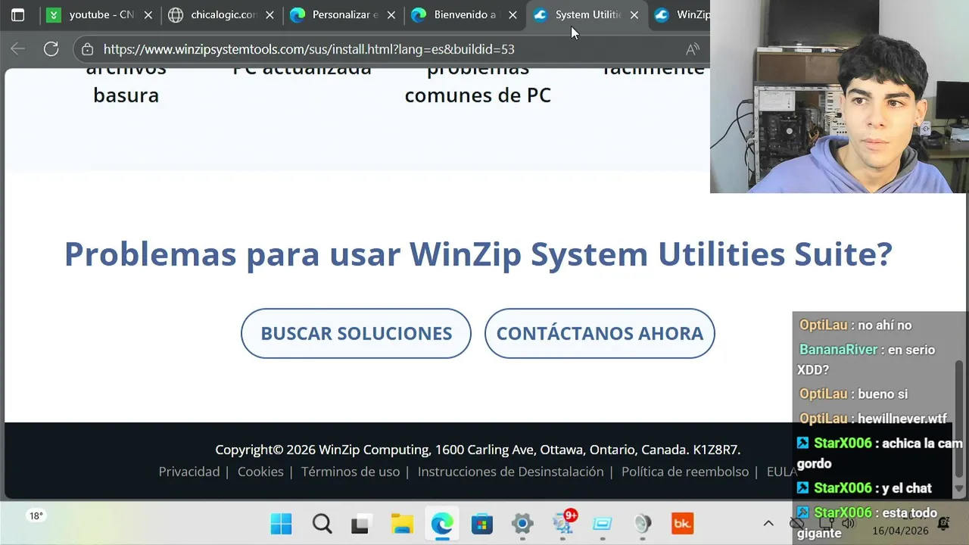Open taskbar Search
Screen dimensions: 969x545
click(322, 524)
